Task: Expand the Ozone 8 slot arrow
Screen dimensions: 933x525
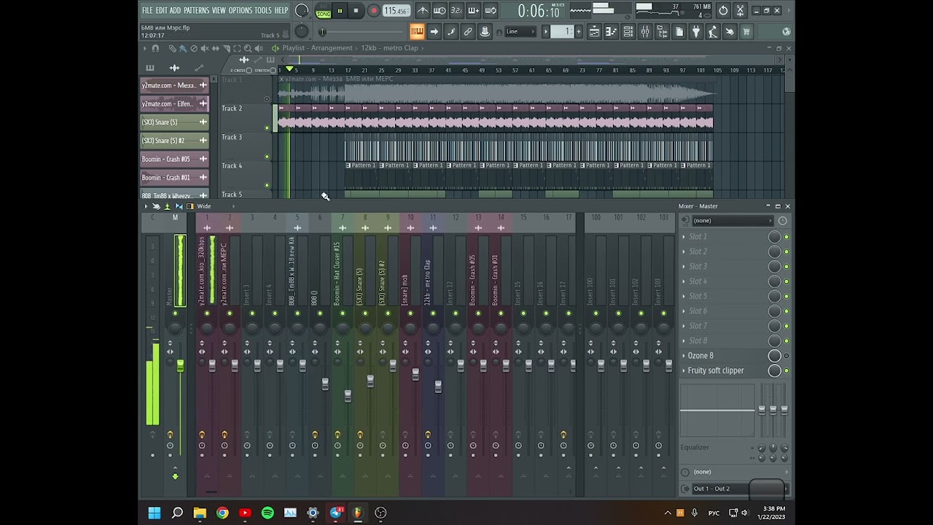Action: pos(684,356)
